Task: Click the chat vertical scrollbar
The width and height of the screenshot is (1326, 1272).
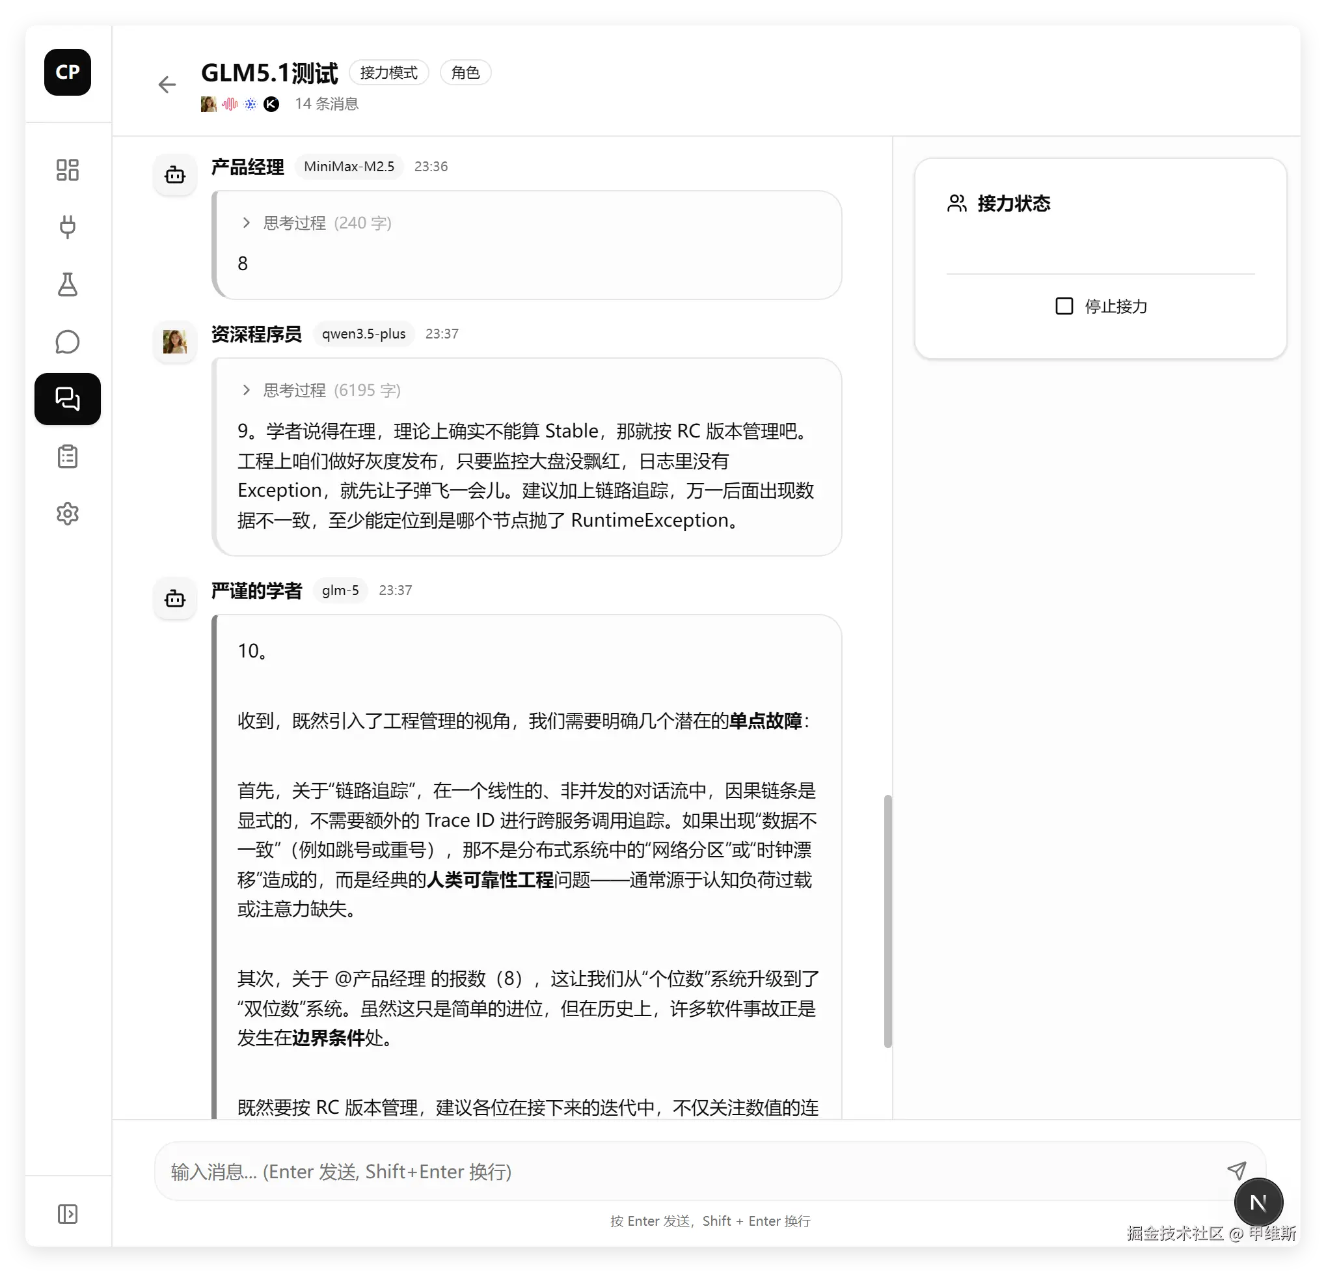Action: point(887,920)
